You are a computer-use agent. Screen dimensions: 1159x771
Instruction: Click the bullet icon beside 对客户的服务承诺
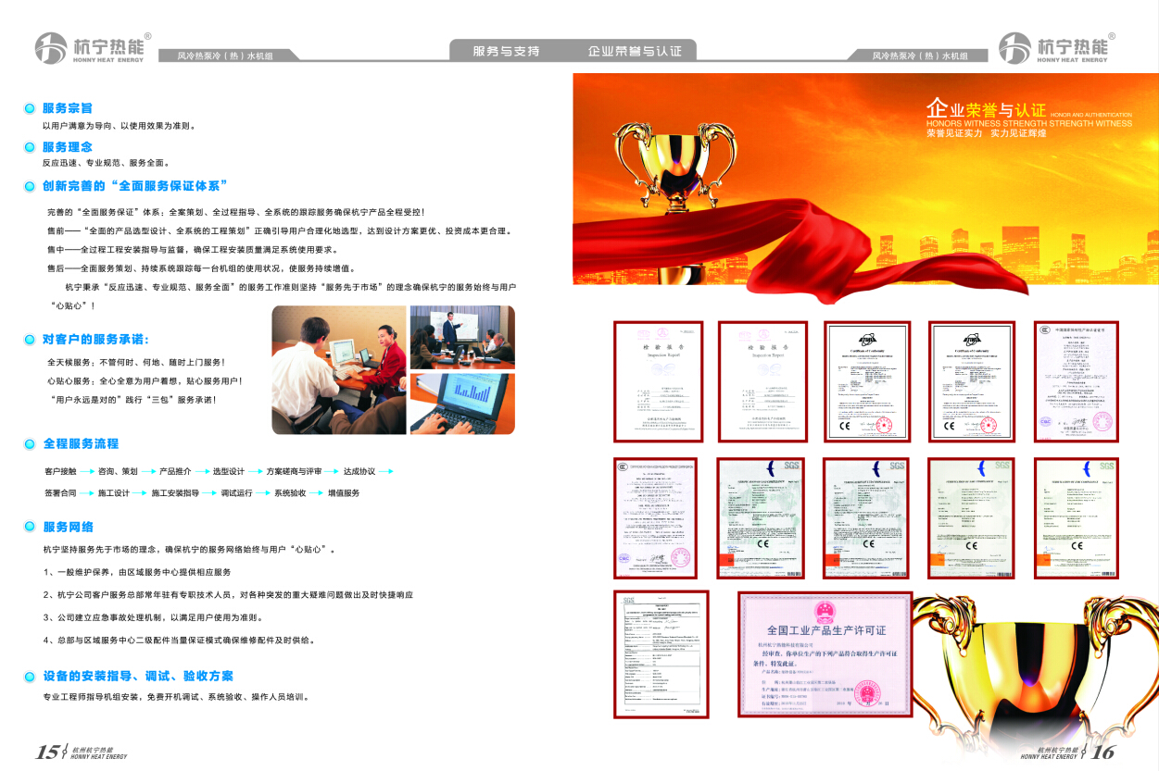(30, 340)
